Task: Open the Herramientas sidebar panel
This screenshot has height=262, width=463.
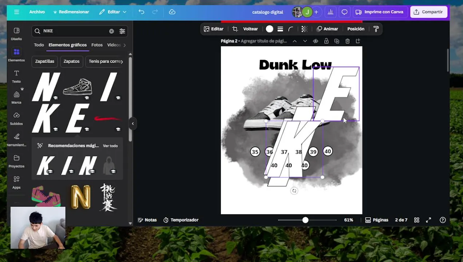Action: click(x=16, y=140)
